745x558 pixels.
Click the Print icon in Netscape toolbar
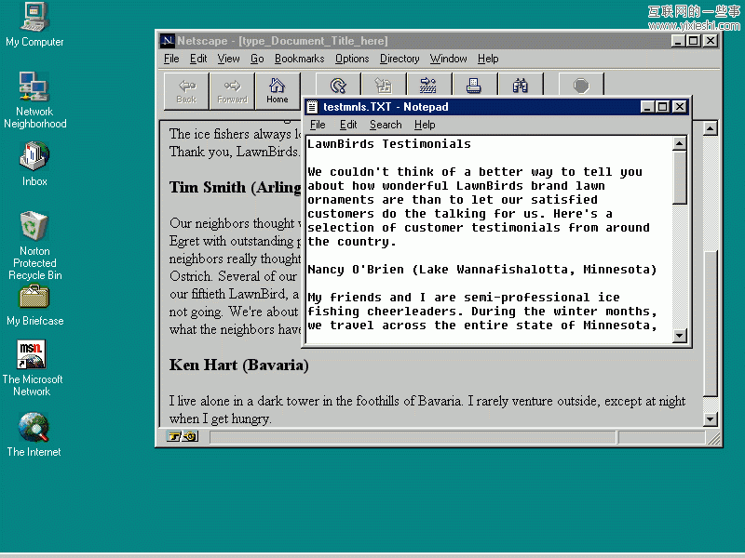coord(473,86)
